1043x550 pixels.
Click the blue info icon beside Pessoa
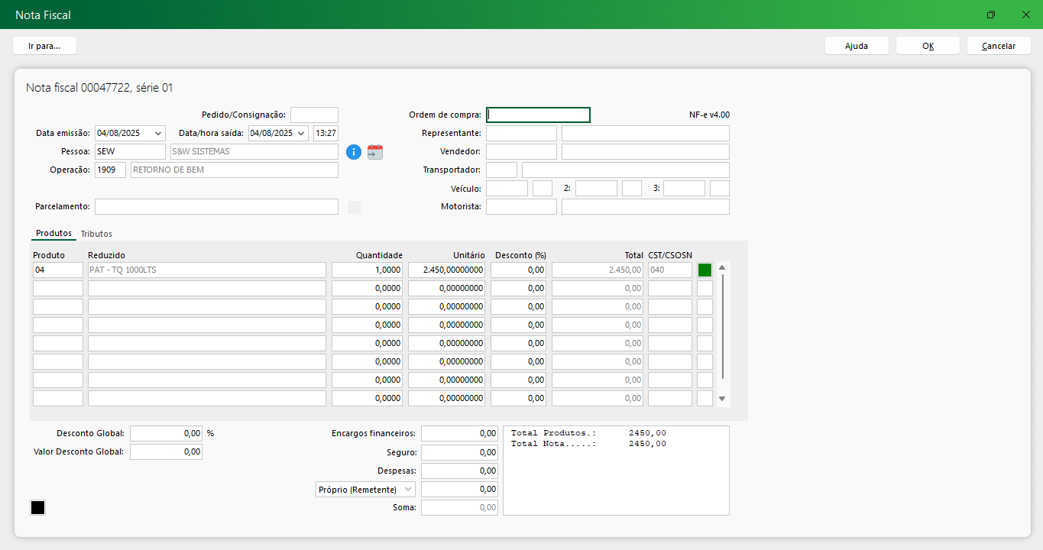click(x=353, y=152)
